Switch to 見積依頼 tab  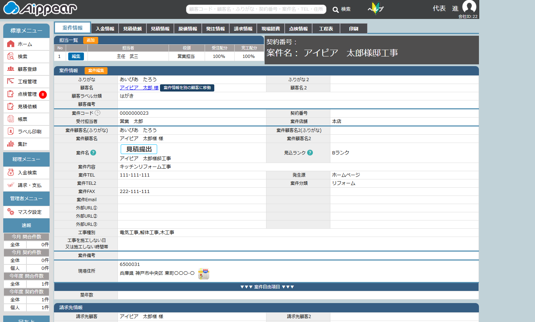tap(132, 29)
